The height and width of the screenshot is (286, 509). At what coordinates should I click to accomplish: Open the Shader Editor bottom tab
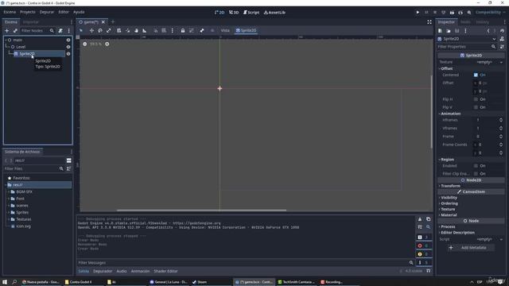pyautogui.click(x=165, y=271)
